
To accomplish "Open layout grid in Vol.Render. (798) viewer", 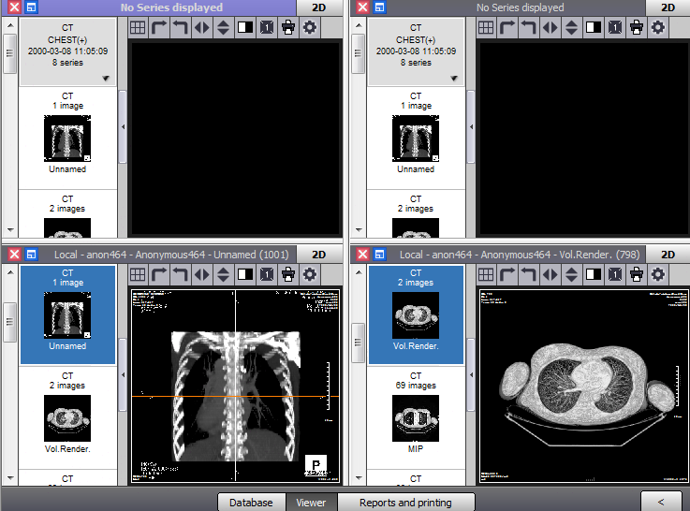I will coord(486,275).
